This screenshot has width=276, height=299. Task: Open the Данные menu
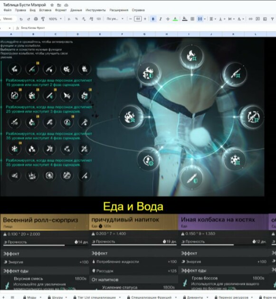76,10
